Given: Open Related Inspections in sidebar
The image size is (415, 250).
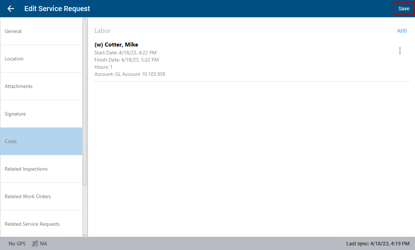Looking at the screenshot, I should (41, 169).
